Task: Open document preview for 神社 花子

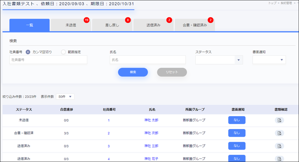Action: tap(279, 159)
